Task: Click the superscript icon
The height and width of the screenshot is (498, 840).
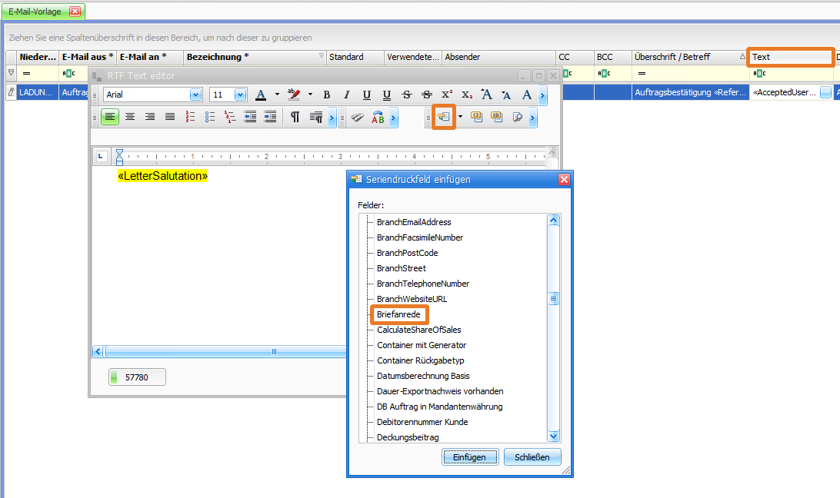Action: 447,95
